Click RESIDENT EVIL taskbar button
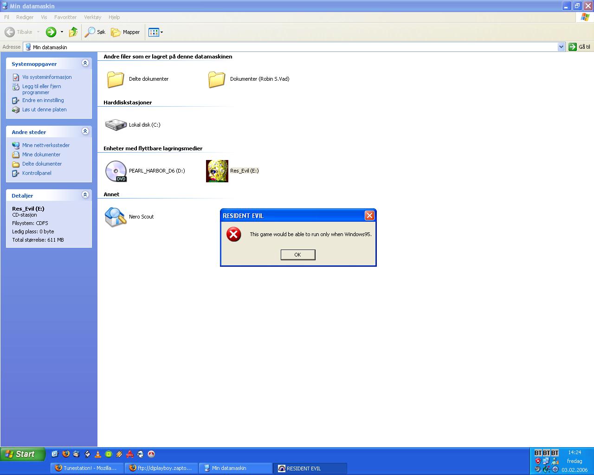The height and width of the screenshot is (475, 594). coord(310,468)
